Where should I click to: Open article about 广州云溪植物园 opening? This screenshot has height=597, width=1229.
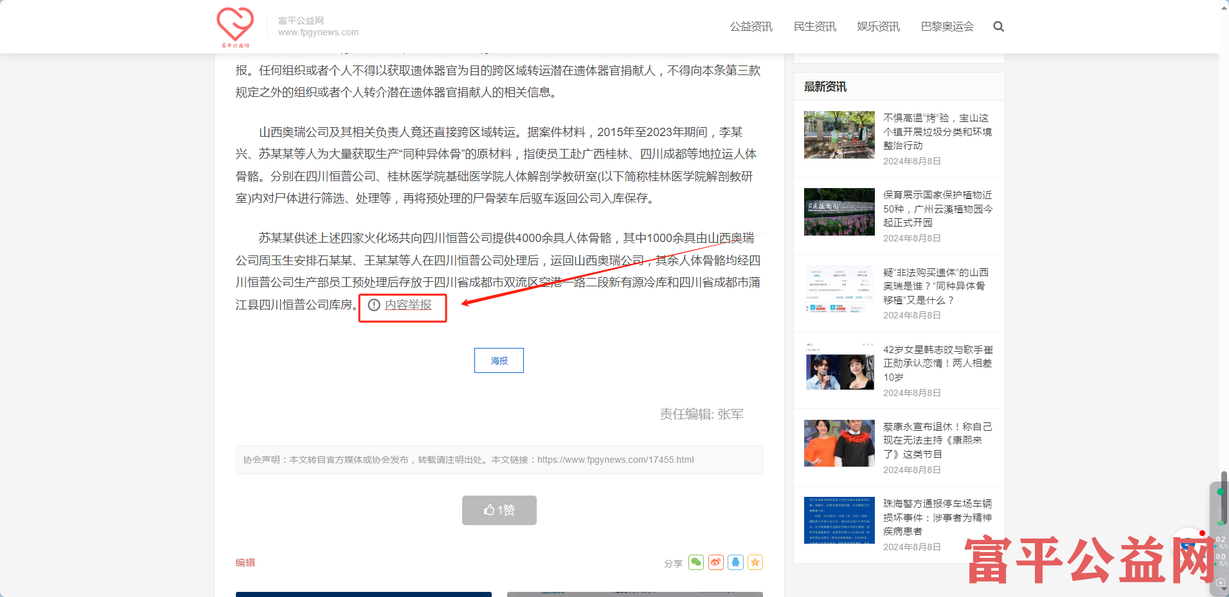coord(937,209)
